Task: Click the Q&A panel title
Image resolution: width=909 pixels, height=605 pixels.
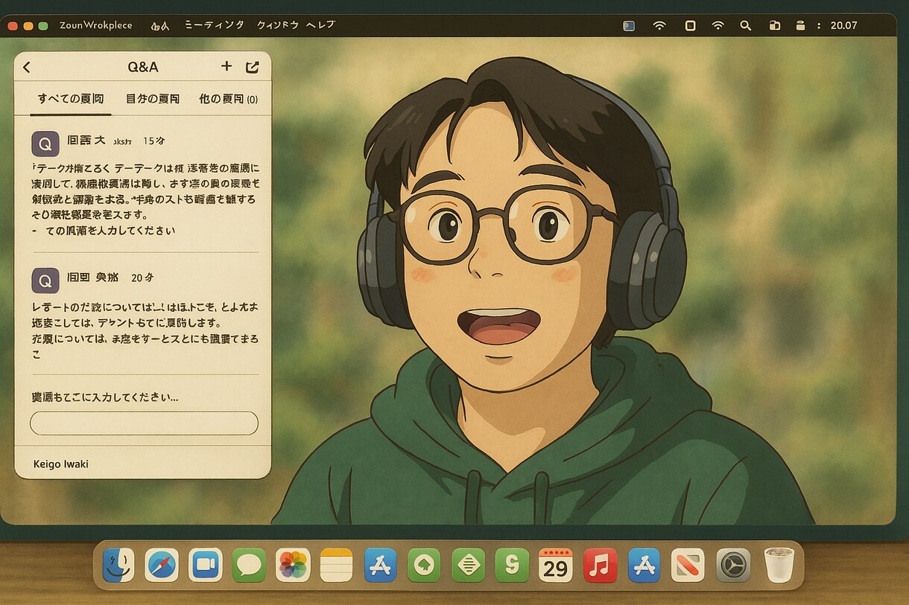Action: tap(143, 67)
